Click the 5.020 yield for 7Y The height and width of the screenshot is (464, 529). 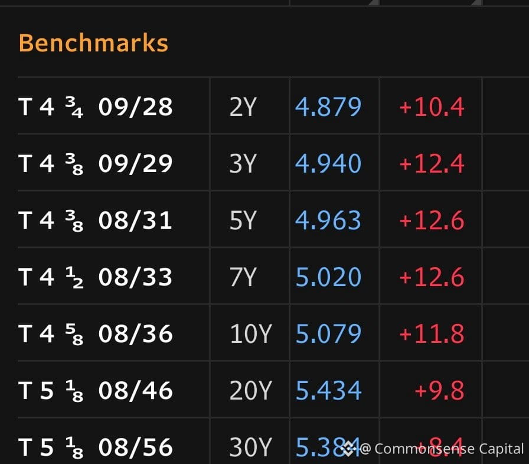coord(328,277)
